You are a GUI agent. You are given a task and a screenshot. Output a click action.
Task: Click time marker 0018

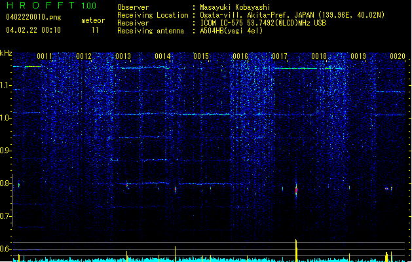point(319,56)
